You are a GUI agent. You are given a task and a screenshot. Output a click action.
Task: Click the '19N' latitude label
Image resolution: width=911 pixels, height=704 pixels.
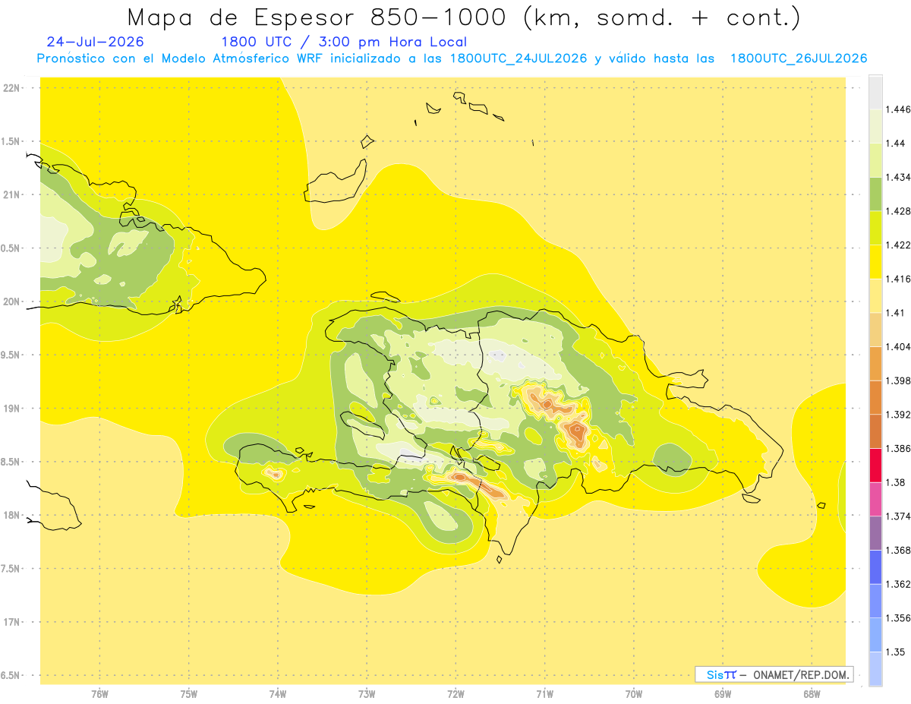tap(12, 409)
